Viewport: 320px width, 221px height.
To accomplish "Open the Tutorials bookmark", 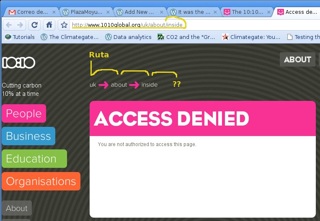I will point(20,37).
